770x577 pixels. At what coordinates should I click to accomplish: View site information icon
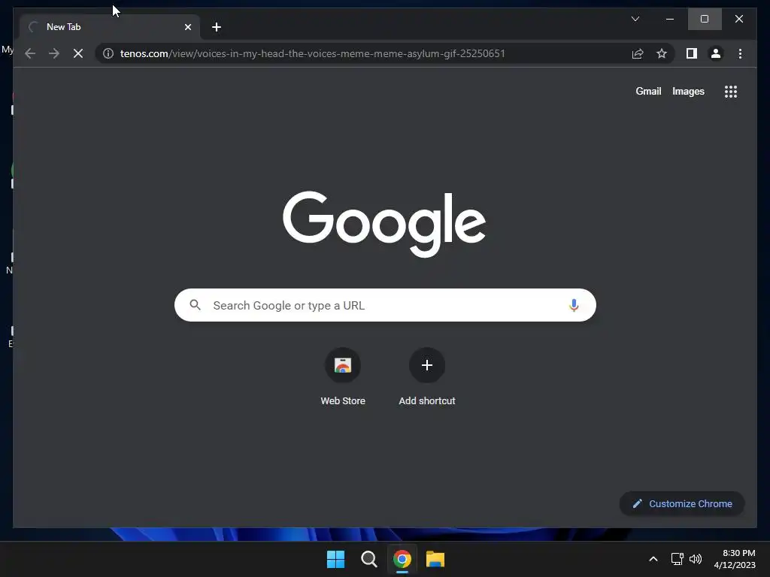point(108,53)
